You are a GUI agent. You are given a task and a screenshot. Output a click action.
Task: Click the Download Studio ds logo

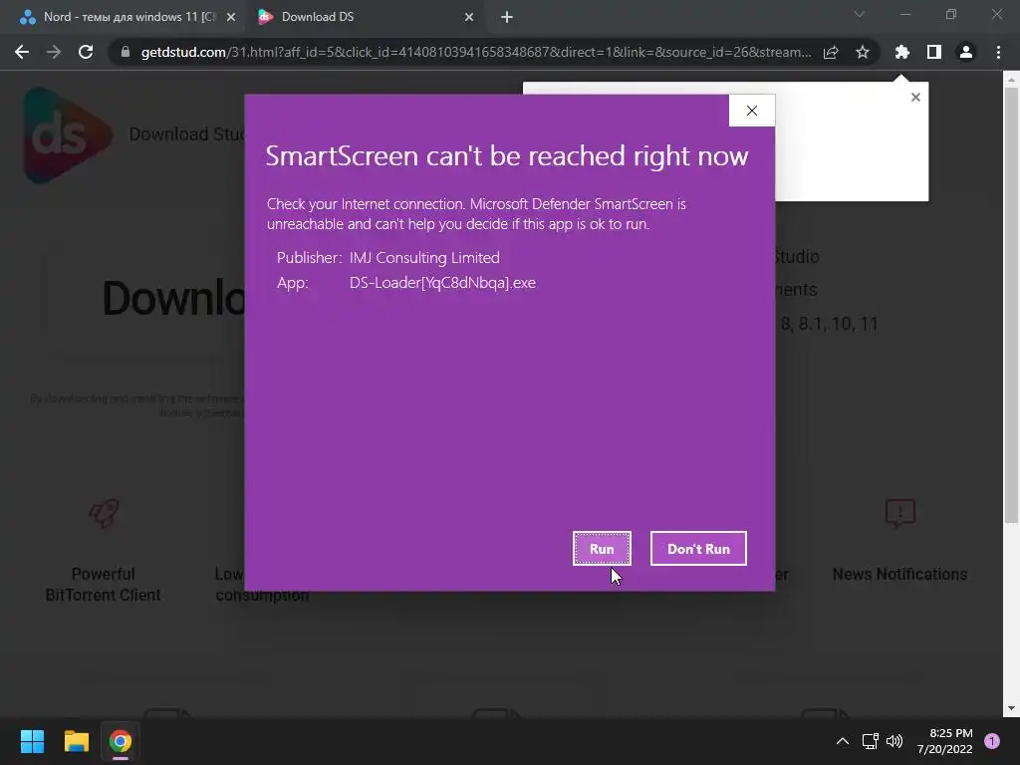68,135
